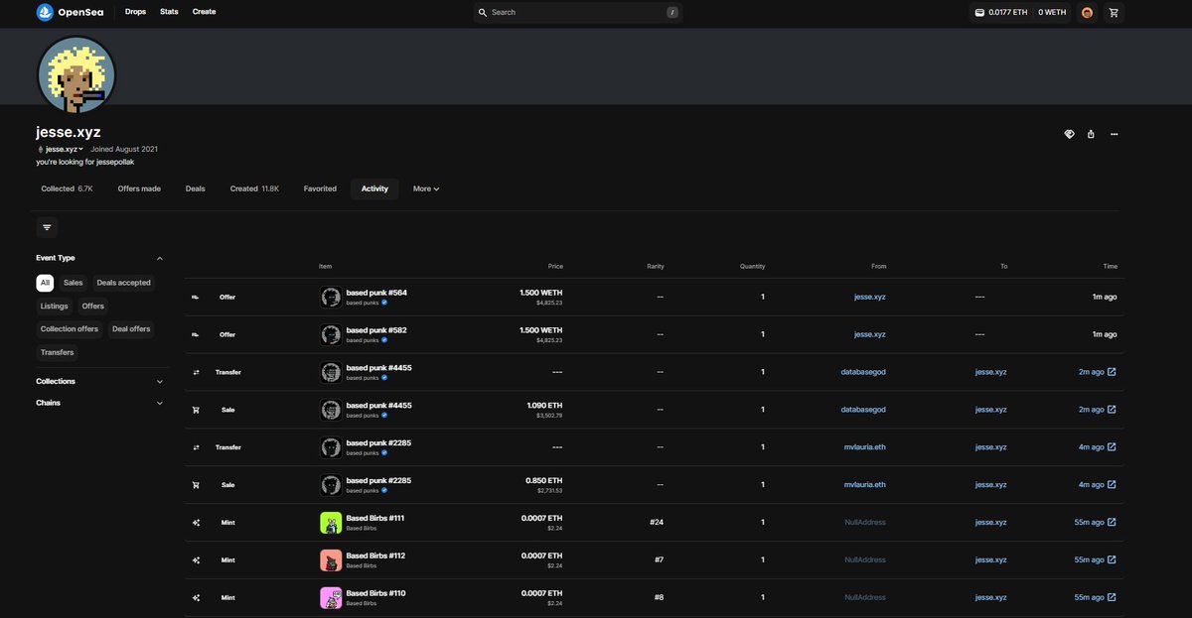The image size is (1192, 618).
Task: Open the three-dot more options on profile
Action: 1114,134
